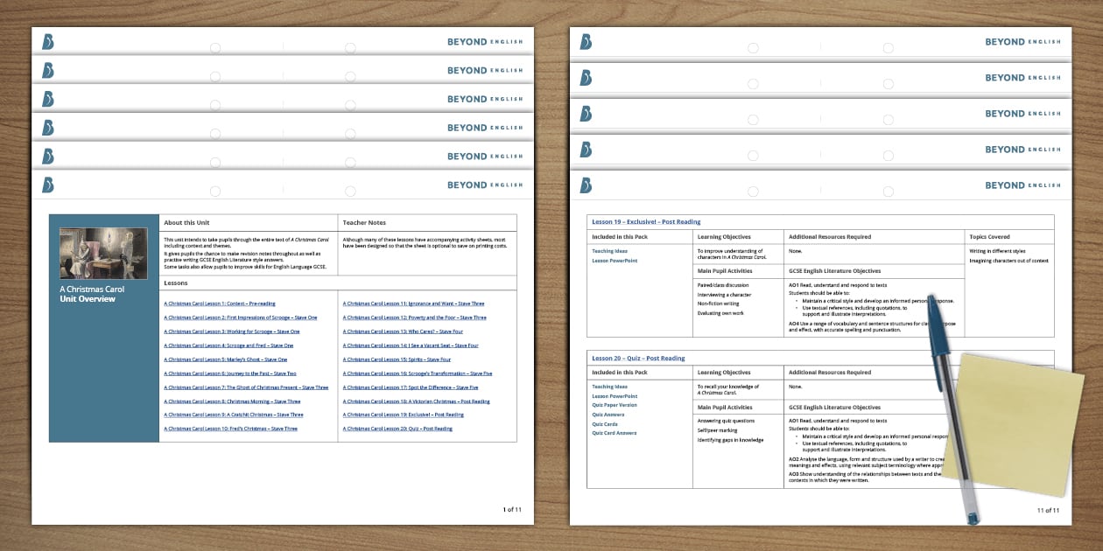Open Lesson 7: Ghost of Christmas Present link
The height and width of the screenshot is (551, 1103).
pos(246,387)
